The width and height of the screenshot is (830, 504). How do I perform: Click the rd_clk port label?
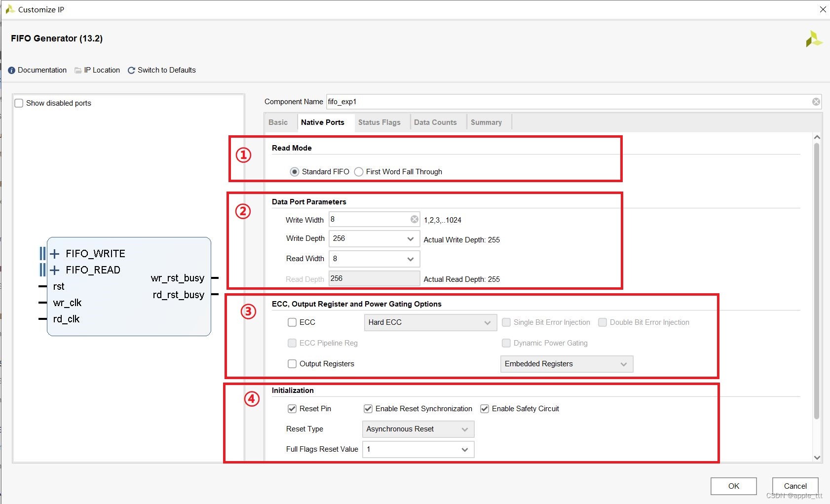(x=66, y=319)
